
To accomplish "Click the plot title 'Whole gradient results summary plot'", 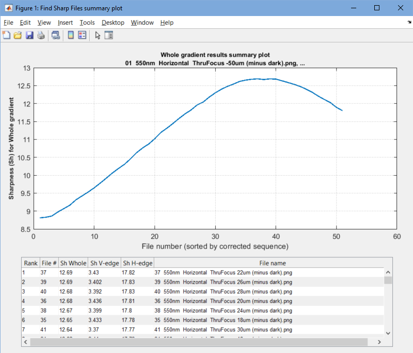I will click(x=215, y=55).
